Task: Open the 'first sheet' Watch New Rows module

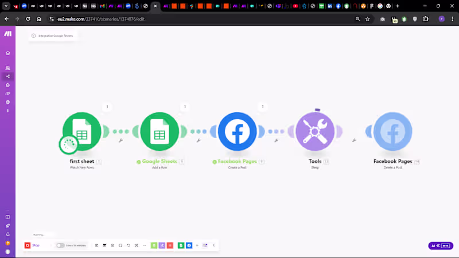Action: [x=82, y=131]
